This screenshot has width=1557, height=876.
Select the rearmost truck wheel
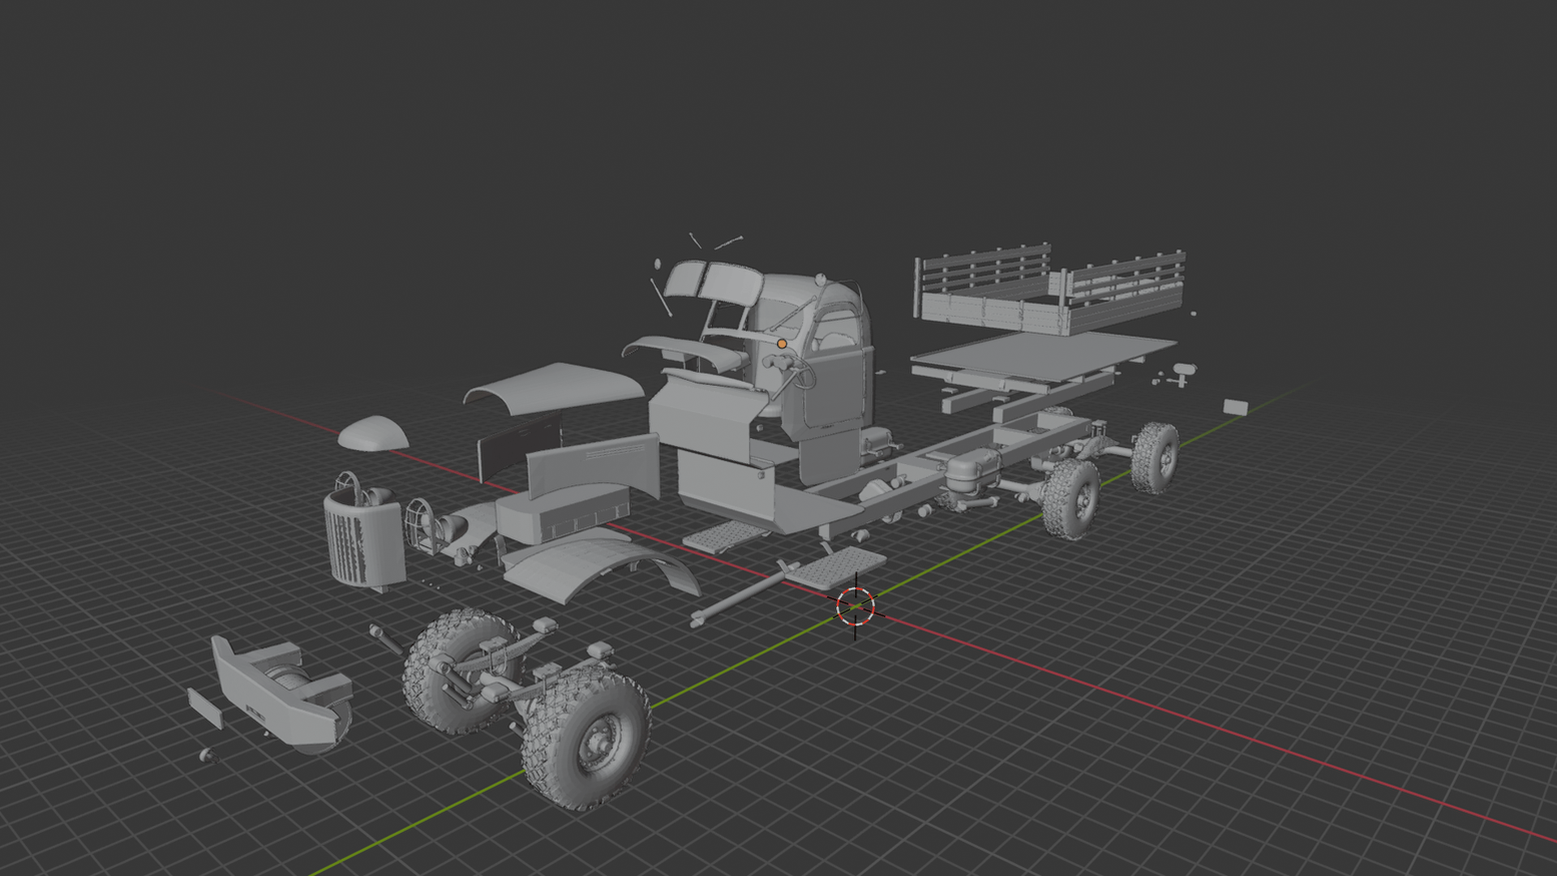point(1156,457)
